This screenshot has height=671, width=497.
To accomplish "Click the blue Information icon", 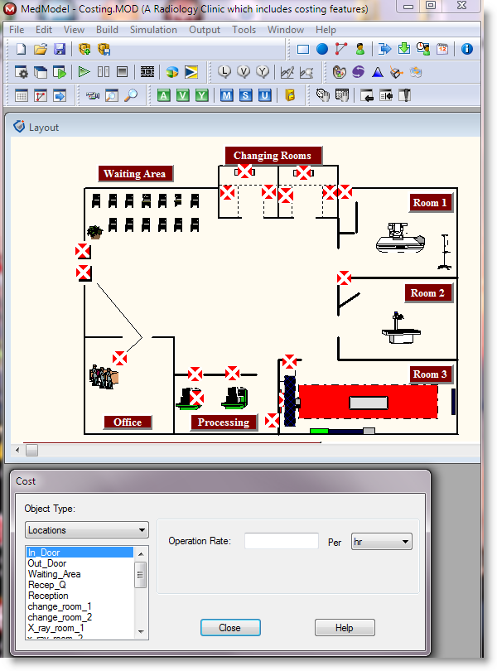I will pos(467,49).
